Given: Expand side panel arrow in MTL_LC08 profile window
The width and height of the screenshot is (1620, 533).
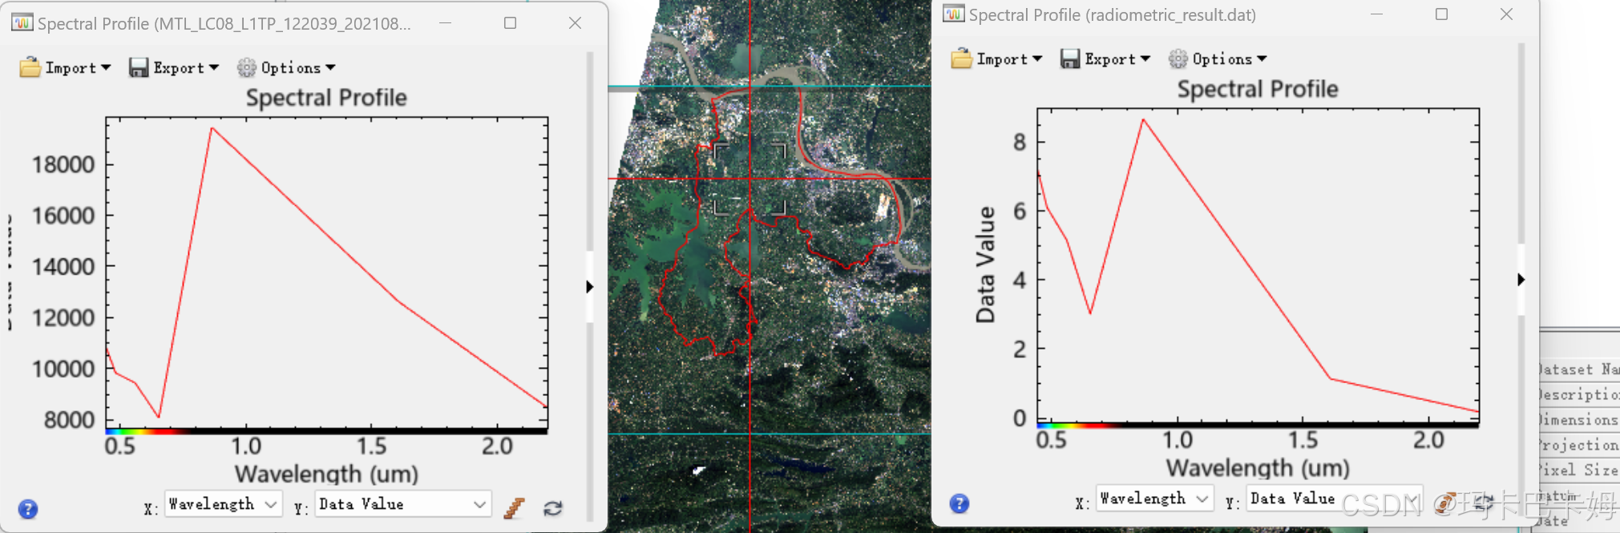Looking at the screenshot, I should pos(590,287).
